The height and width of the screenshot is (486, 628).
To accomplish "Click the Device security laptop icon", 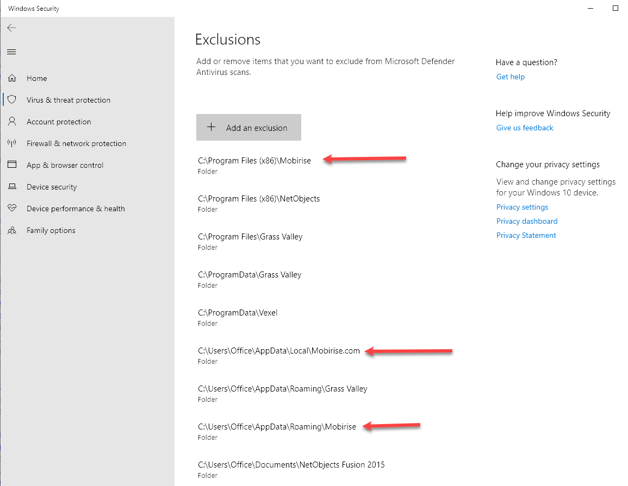I will tap(12, 187).
